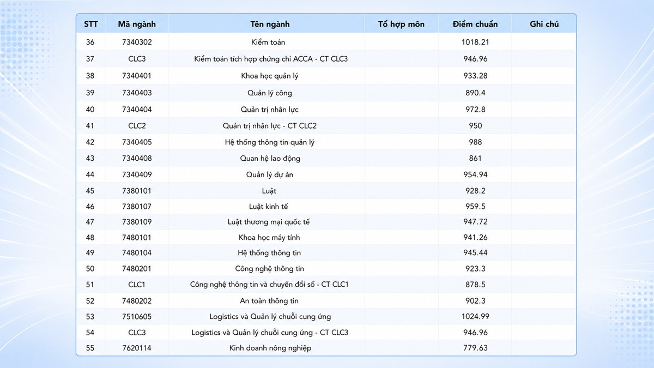Screen dimensions: 654x368
Task: Select the Ghi chú column header
Action: 544,24
